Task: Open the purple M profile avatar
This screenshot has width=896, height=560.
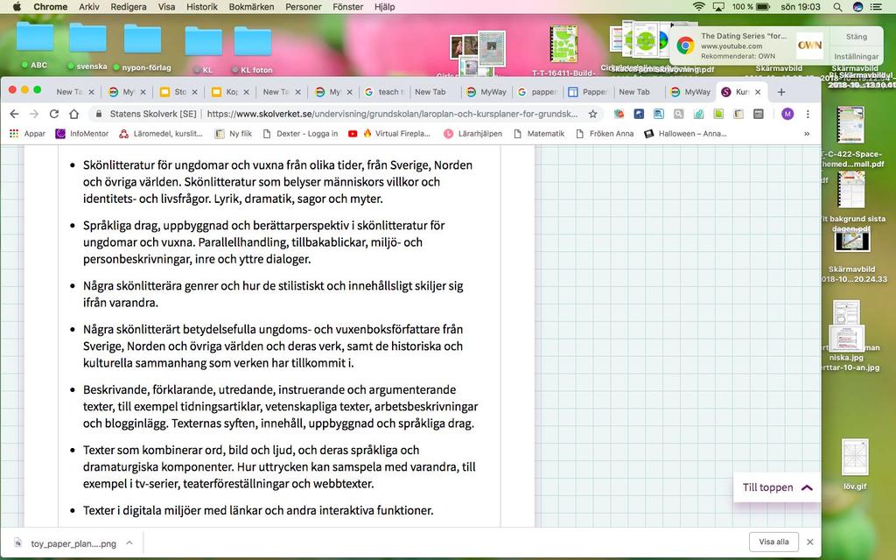Action: [x=787, y=114]
